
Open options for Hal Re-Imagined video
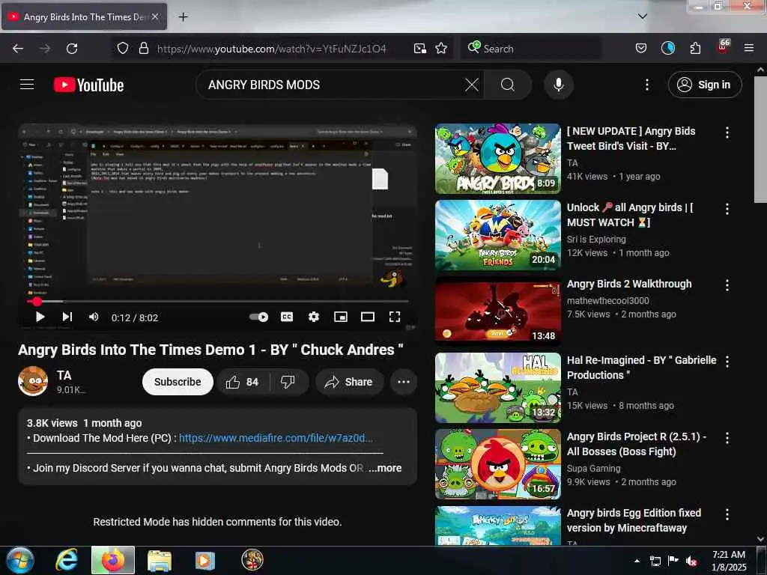(x=727, y=362)
